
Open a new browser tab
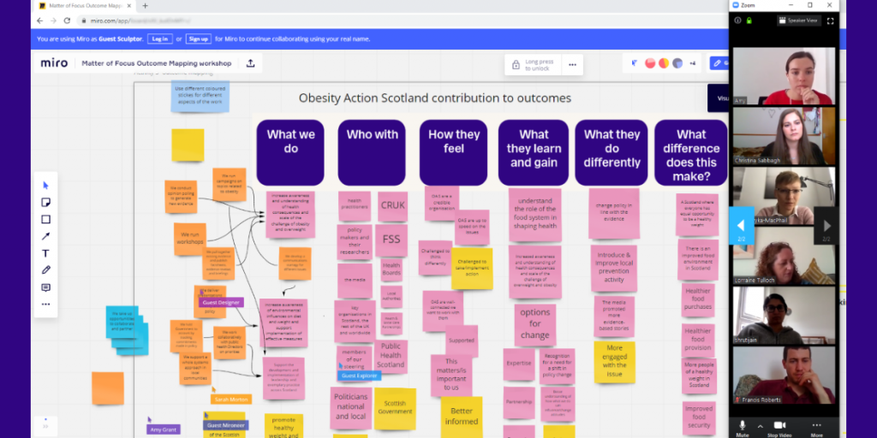[146, 6]
